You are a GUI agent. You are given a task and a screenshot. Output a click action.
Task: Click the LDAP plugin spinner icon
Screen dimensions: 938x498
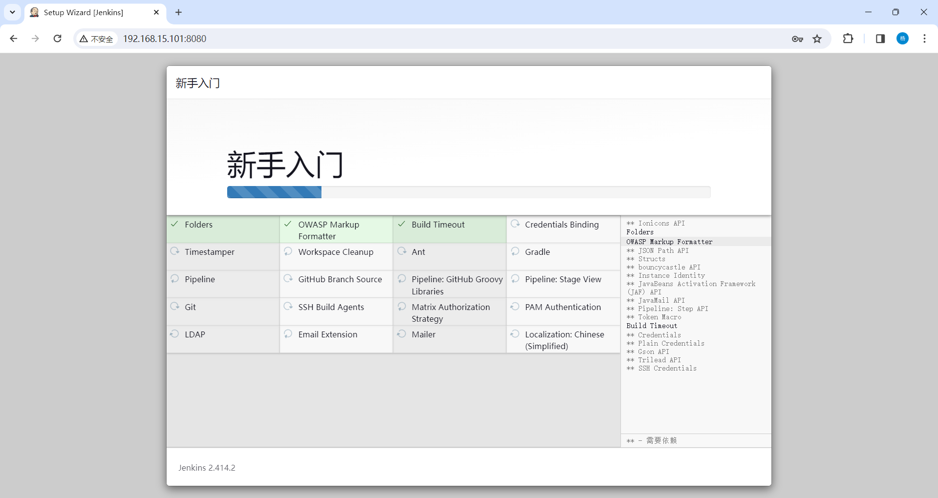(x=174, y=334)
